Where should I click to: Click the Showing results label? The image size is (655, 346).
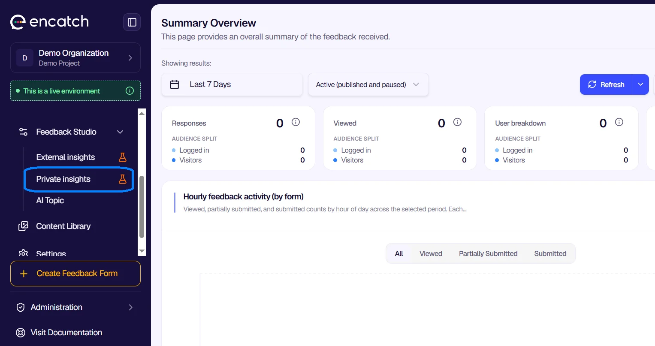186,63
